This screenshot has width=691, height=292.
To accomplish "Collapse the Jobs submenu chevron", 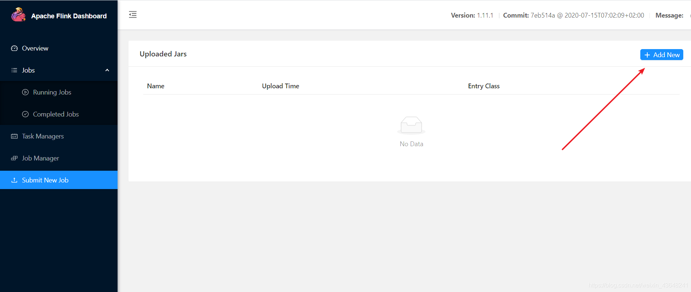I will point(107,70).
